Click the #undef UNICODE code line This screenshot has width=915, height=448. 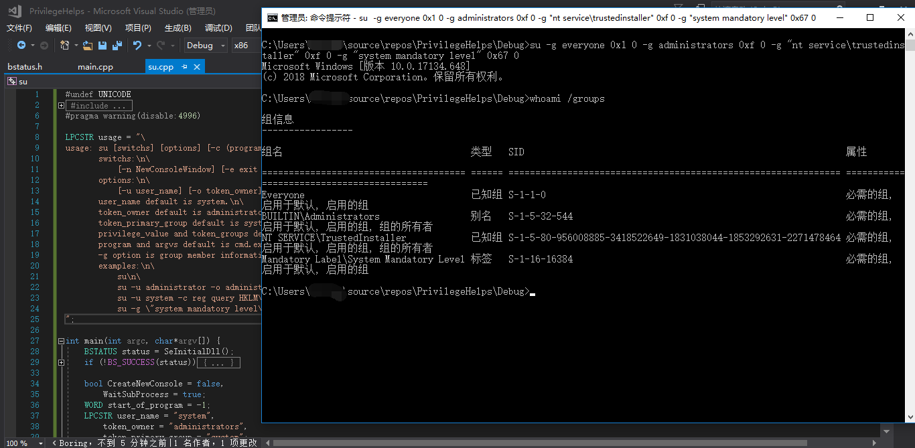[x=98, y=94]
